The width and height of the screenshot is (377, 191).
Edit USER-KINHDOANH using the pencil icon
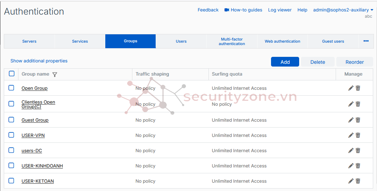pos(351,166)
